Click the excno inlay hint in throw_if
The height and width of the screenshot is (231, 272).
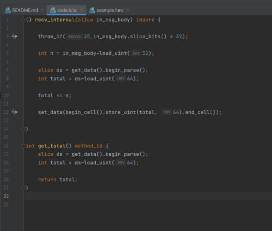pos(74,37)
